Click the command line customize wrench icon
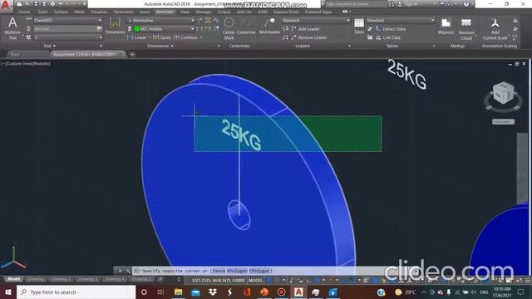Screen dimensions: 532x299 [127, 271]
